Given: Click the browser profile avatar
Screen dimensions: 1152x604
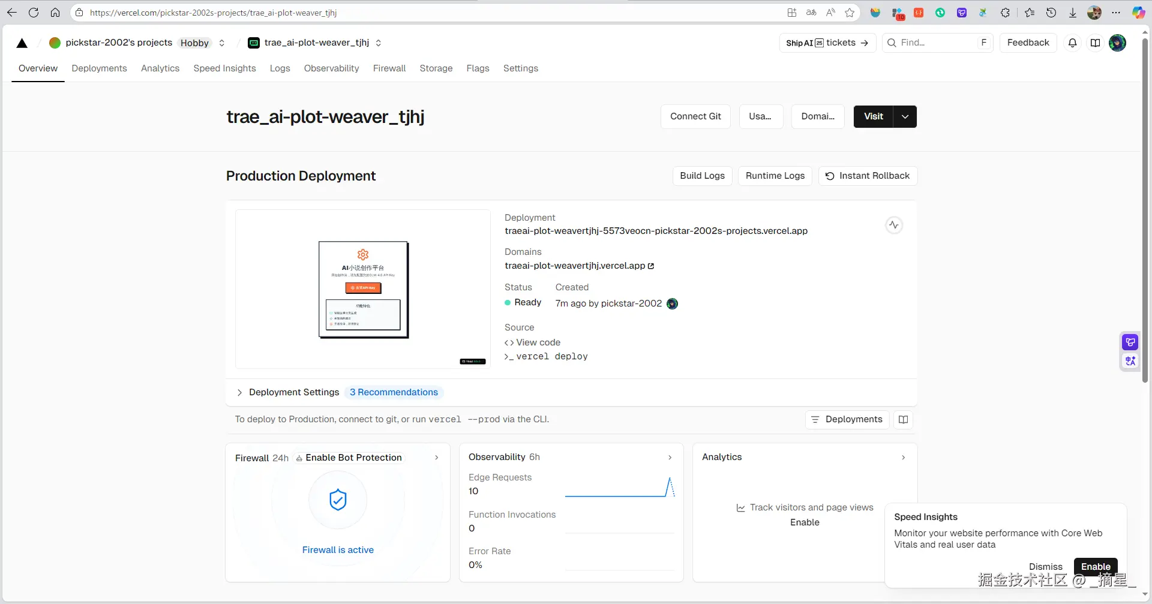Looking at the screenshot, I should pos(1094,13).
